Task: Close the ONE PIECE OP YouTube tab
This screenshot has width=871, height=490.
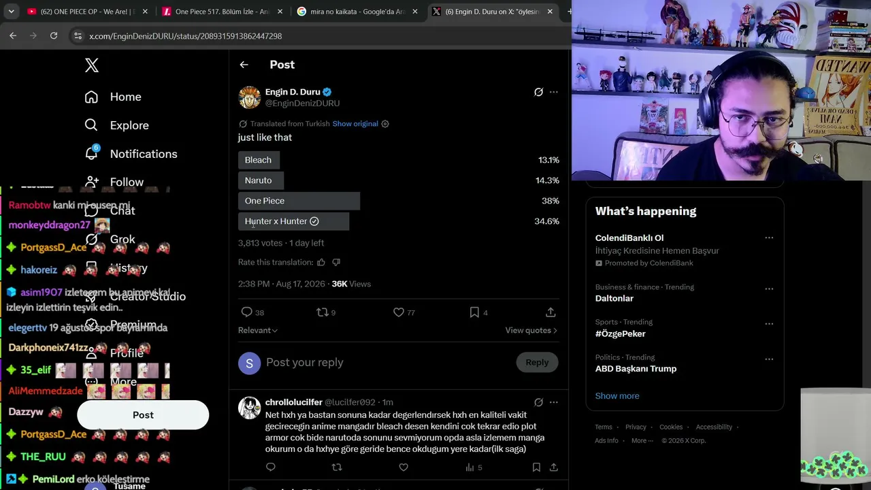Action: [144, 12]
